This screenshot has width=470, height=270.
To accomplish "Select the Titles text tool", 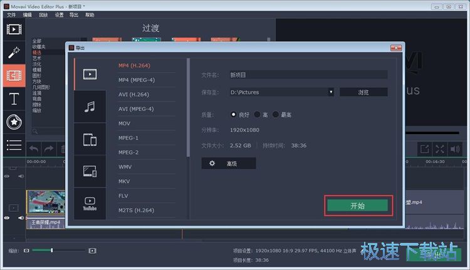I will pyautogui.click(x=14, y=98).
